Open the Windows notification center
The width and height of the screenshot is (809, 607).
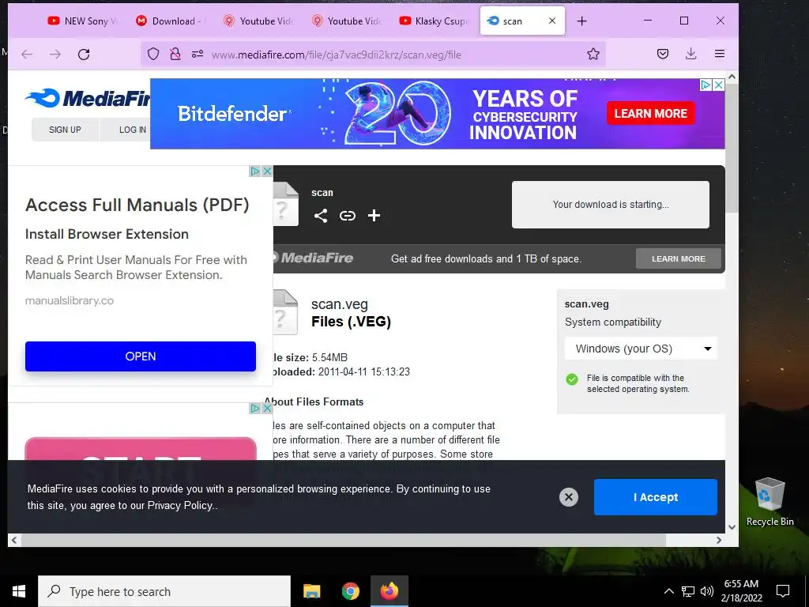click(783, 591)
